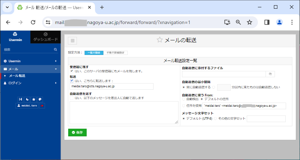Viewport: 300px width, 160px height.
Task: Click the auto-reply message text area
Action: (x=124, y=113)
